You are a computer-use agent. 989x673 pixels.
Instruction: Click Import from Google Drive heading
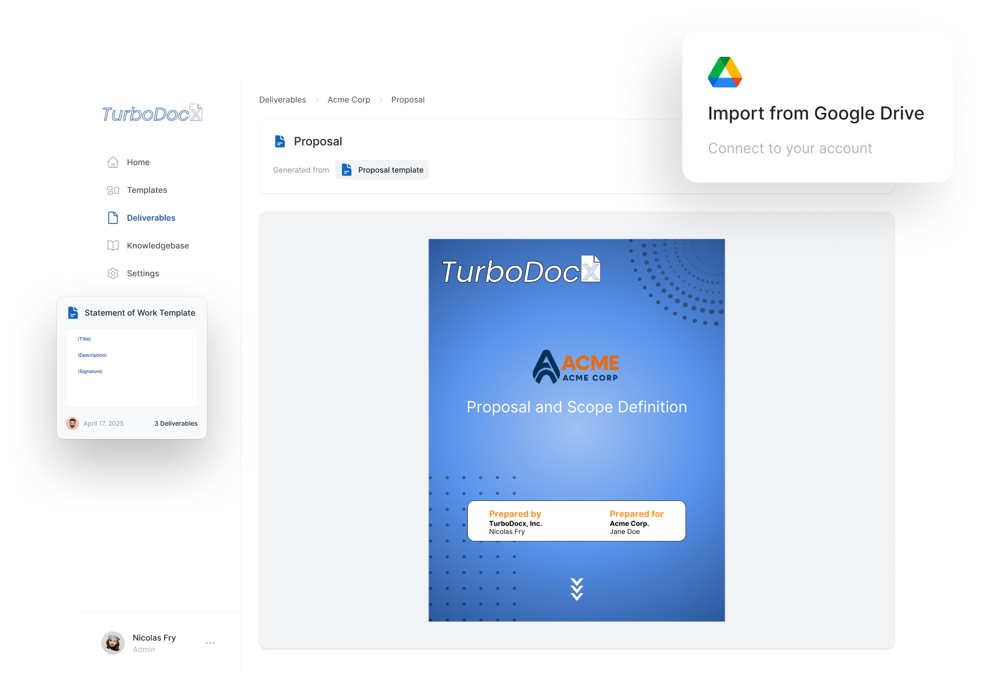[x=816, y=114]
